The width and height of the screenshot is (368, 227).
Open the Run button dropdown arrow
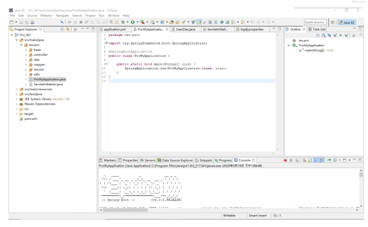[x=137, y=22]
